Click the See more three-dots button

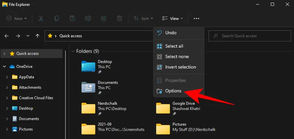196,18
